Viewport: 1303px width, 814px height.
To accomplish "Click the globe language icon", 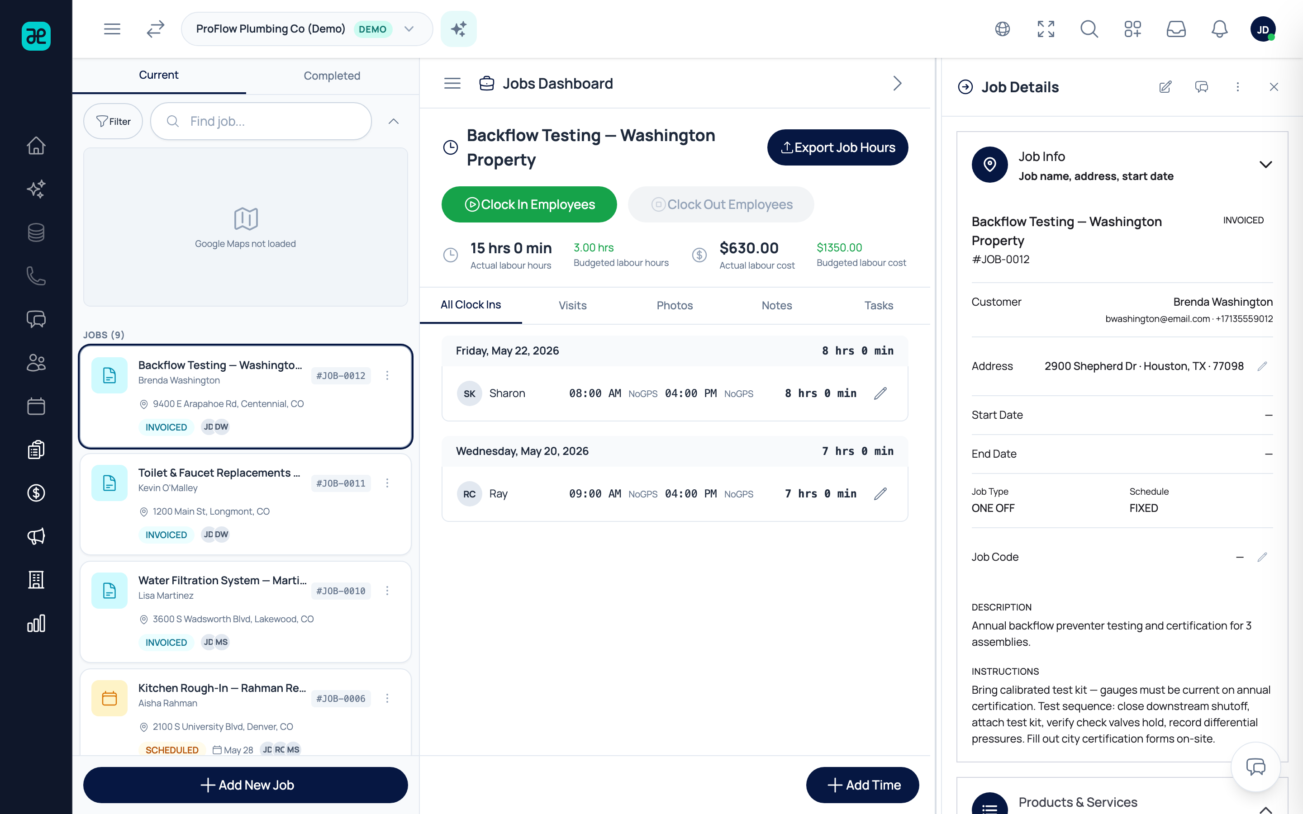I will point(1003,29).
